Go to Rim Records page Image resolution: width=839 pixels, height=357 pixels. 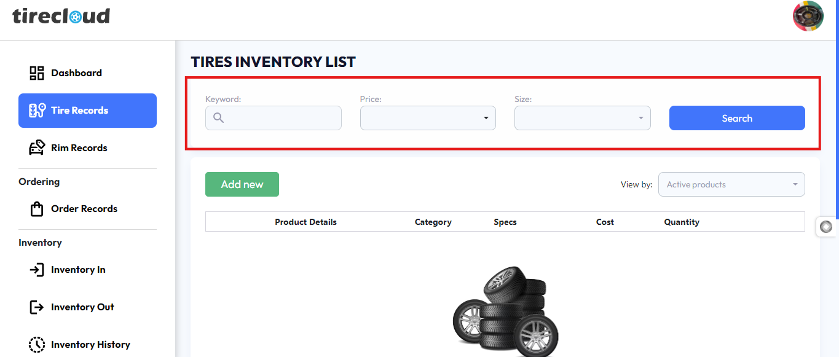tap(79, 148)
